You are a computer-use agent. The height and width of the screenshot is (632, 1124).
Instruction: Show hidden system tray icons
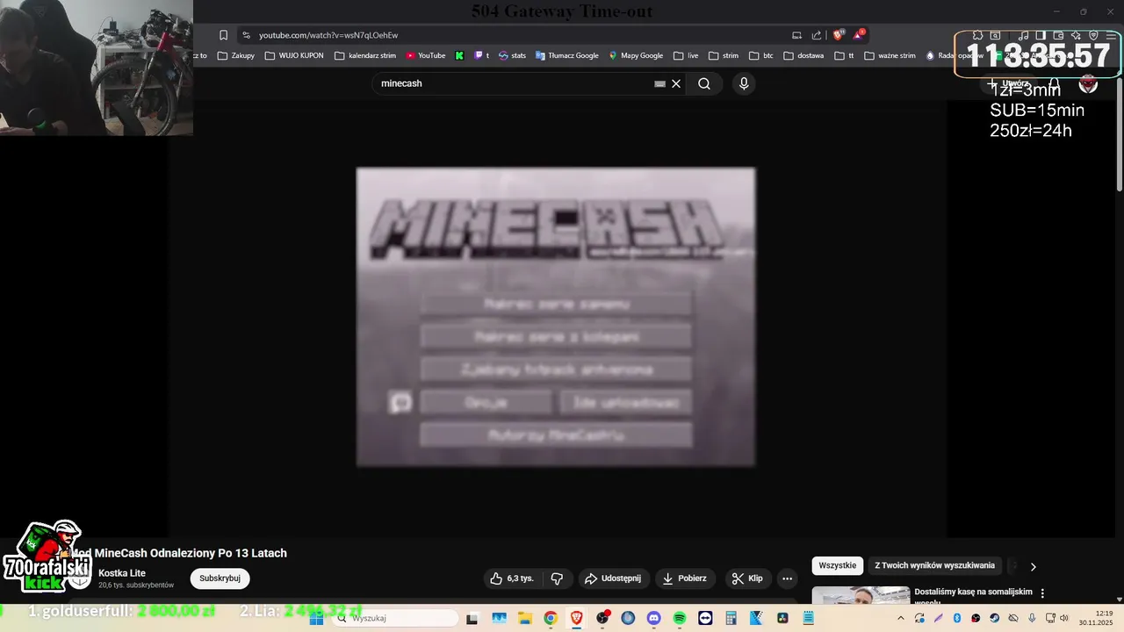tap(901, 618)
